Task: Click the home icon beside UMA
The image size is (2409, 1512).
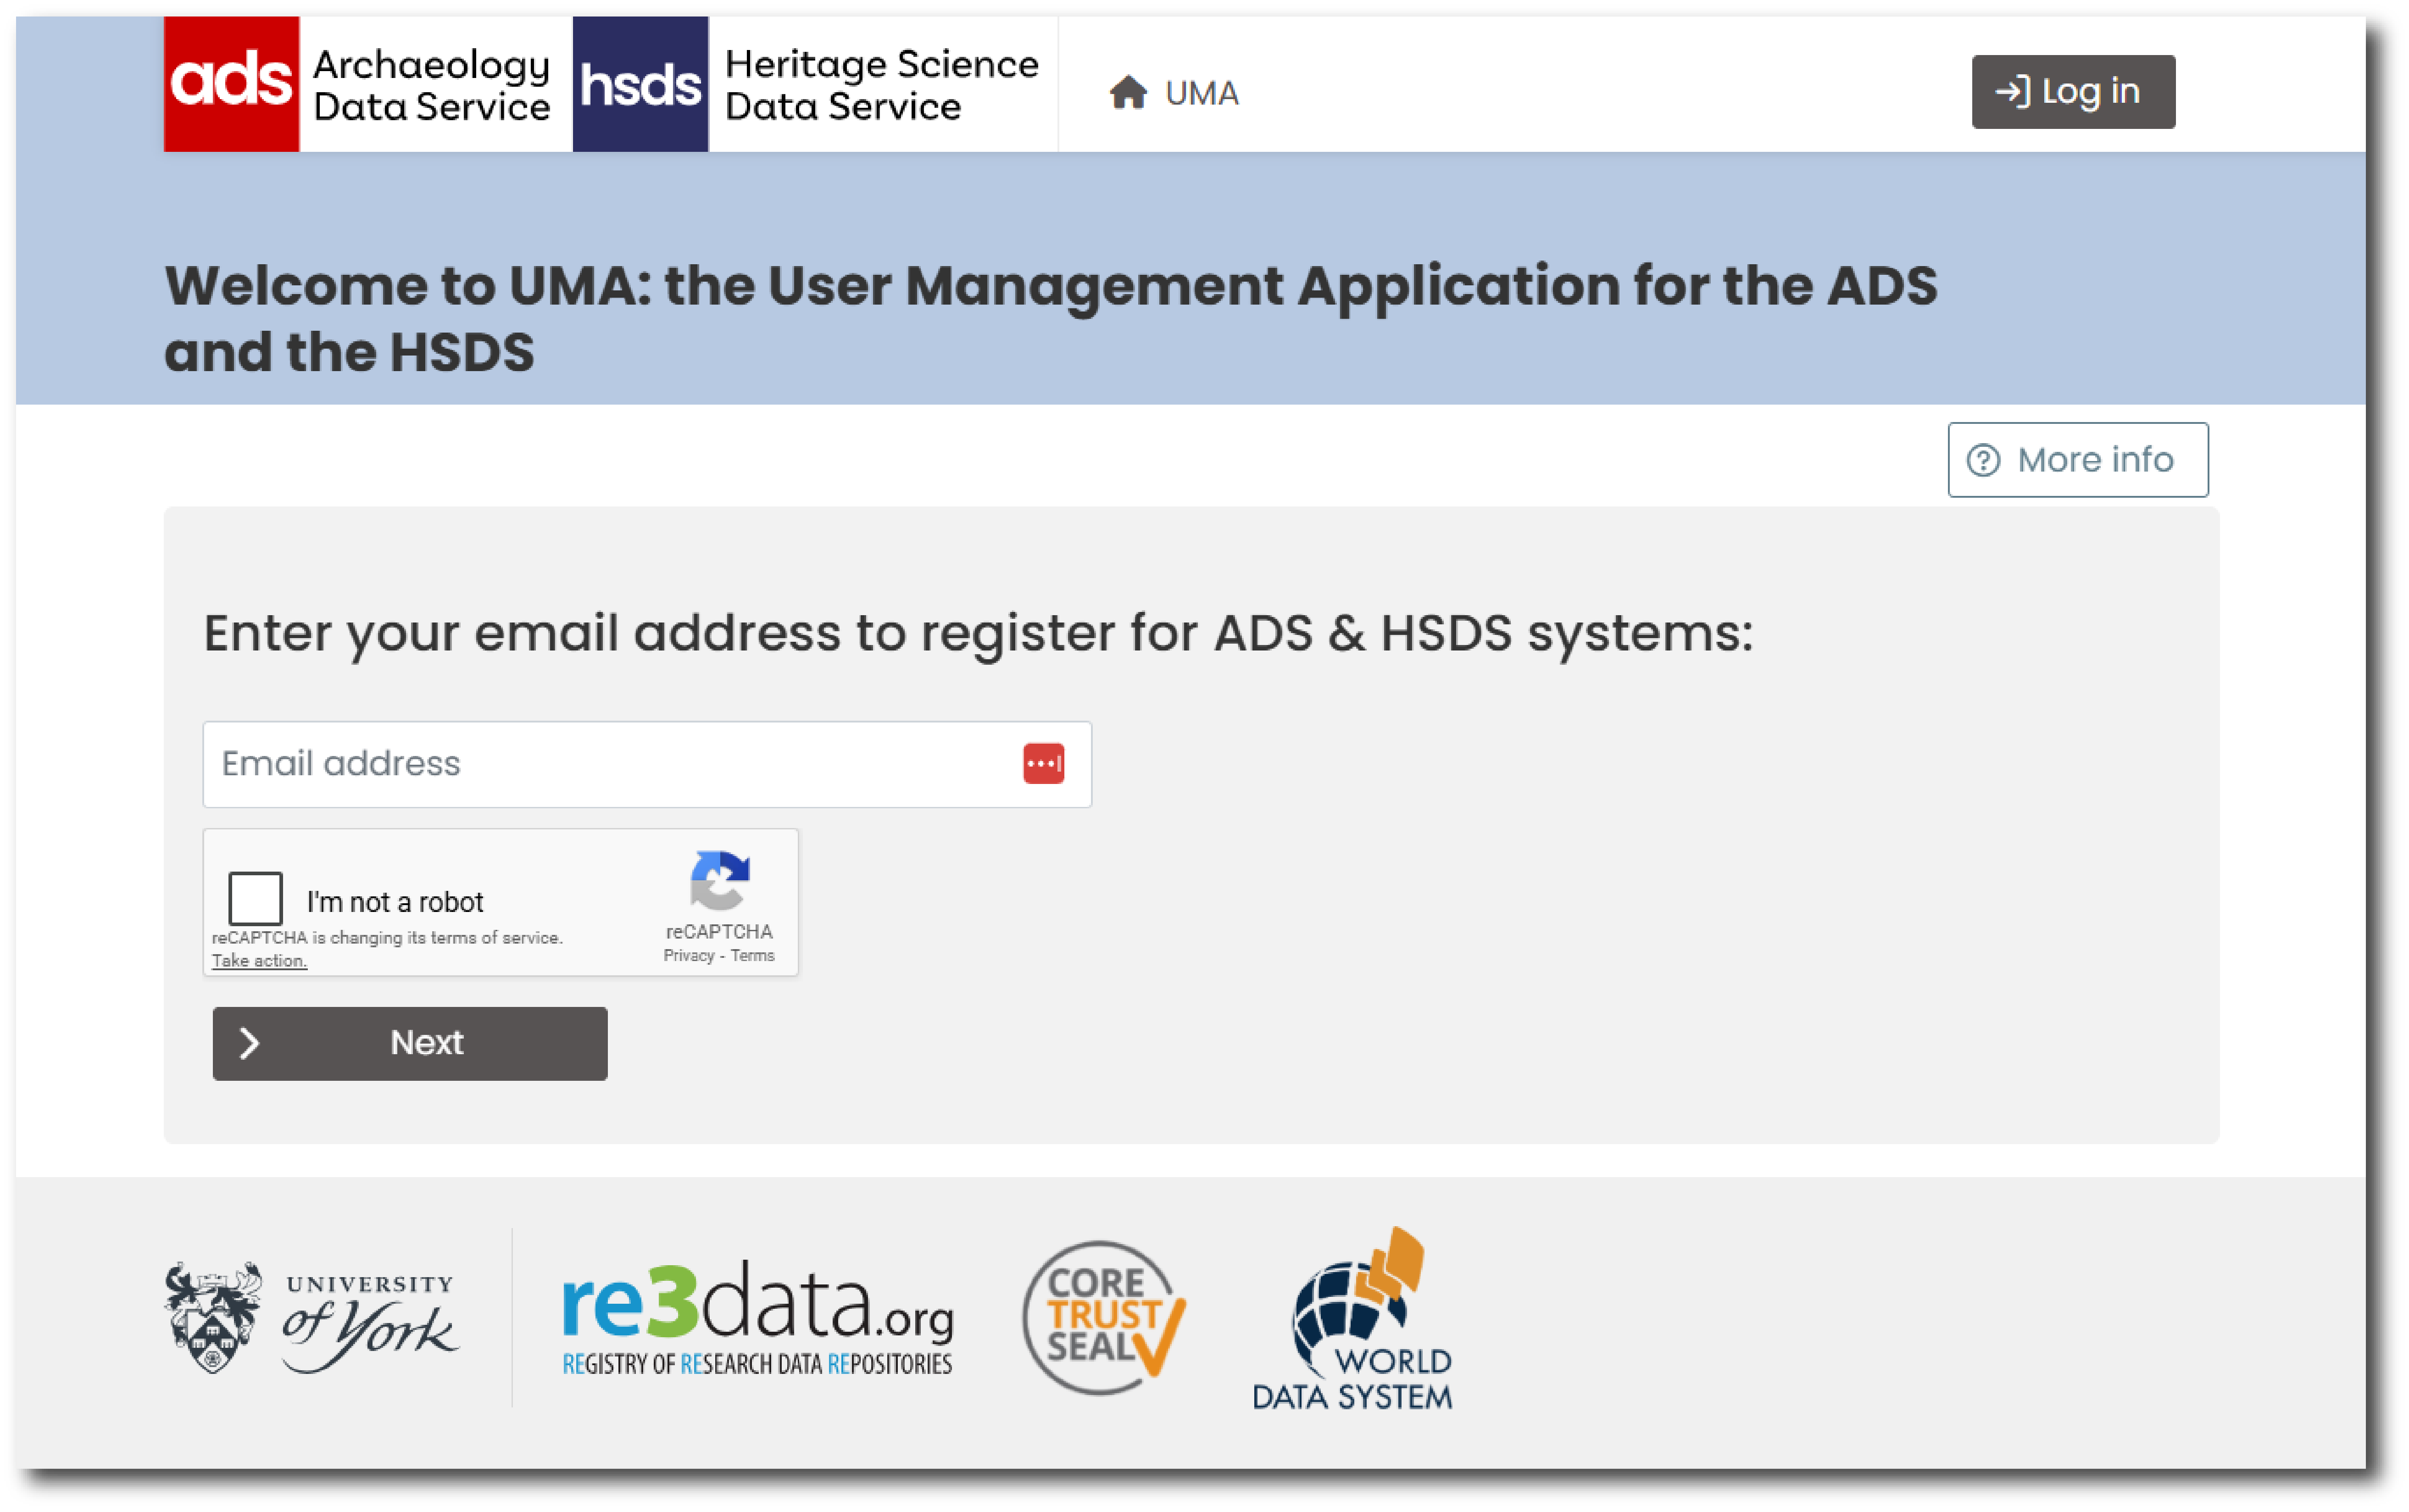Action: (1128, 92)
